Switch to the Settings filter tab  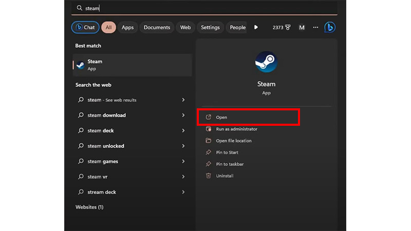tap(210, 27)
